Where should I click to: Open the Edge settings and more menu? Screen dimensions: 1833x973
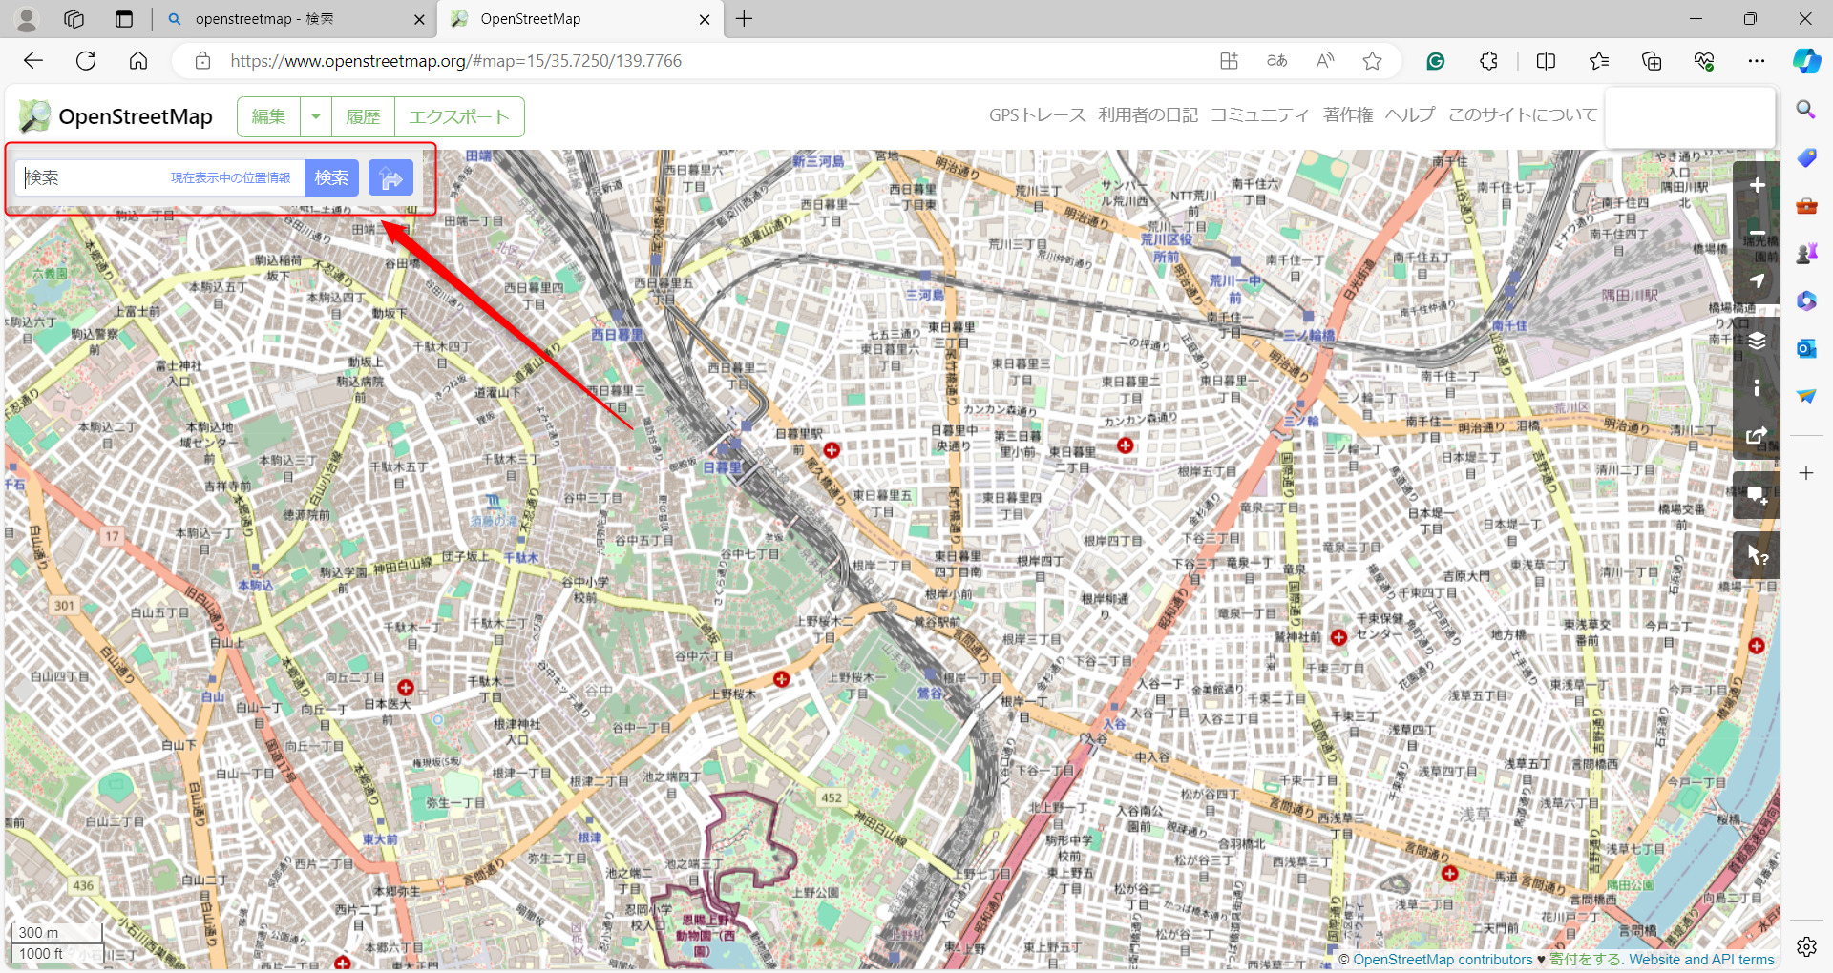(1758, 60)
